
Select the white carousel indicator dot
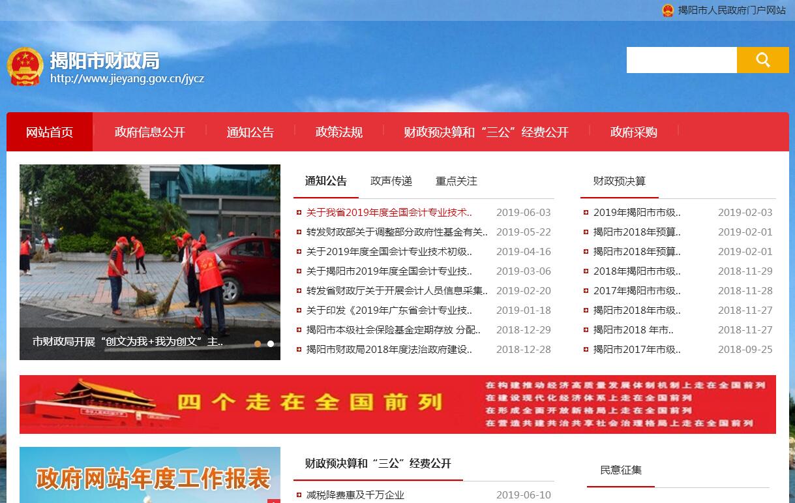[271, 344]
